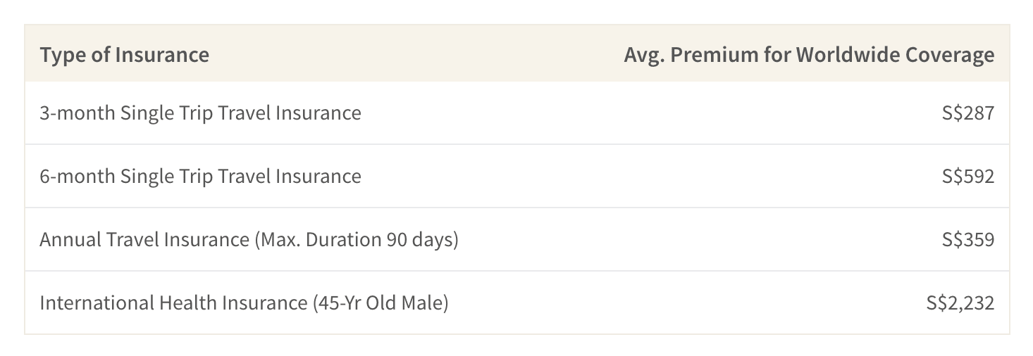Click the word Coverage in the header

point(948,55)
